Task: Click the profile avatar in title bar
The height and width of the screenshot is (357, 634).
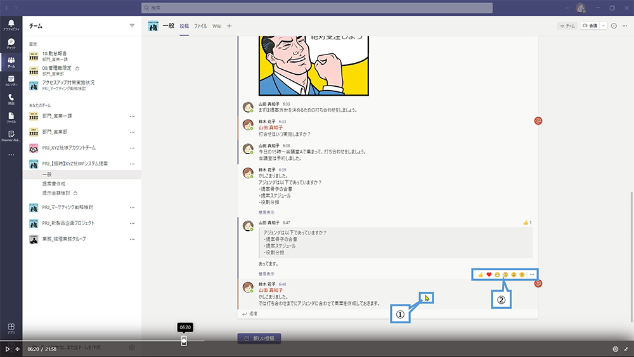Action: tap(581, 8)
